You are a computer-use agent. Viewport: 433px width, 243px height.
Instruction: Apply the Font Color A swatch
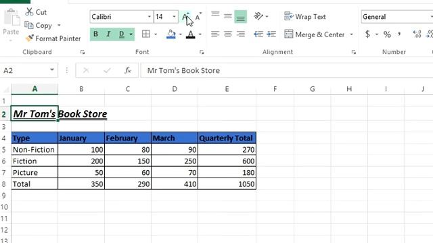click(x=191, y=34)
